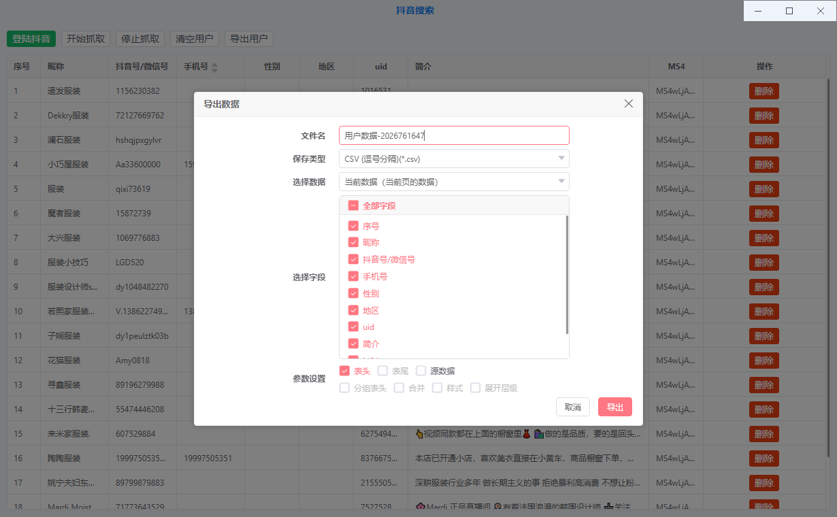
Task: Open the 选择数据 当前数据 dropdown
Action: [x=454, y=182]
